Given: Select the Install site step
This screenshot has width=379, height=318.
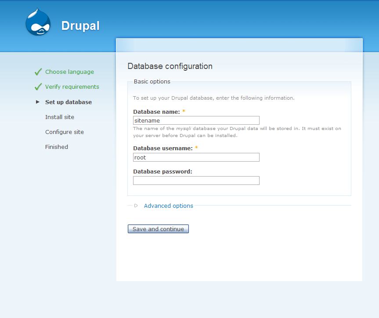Looking at the screenshot, I should (60, 117).
